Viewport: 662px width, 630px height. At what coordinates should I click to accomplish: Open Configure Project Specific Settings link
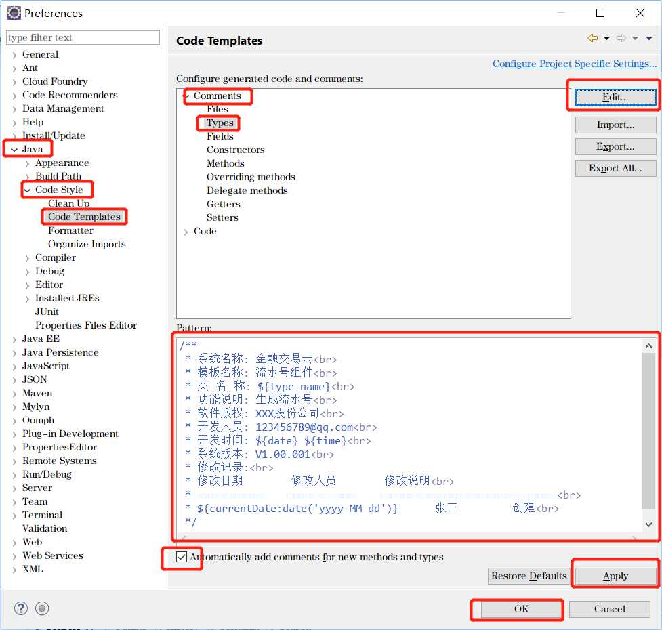pyautogui.click(x=574, y=64)
